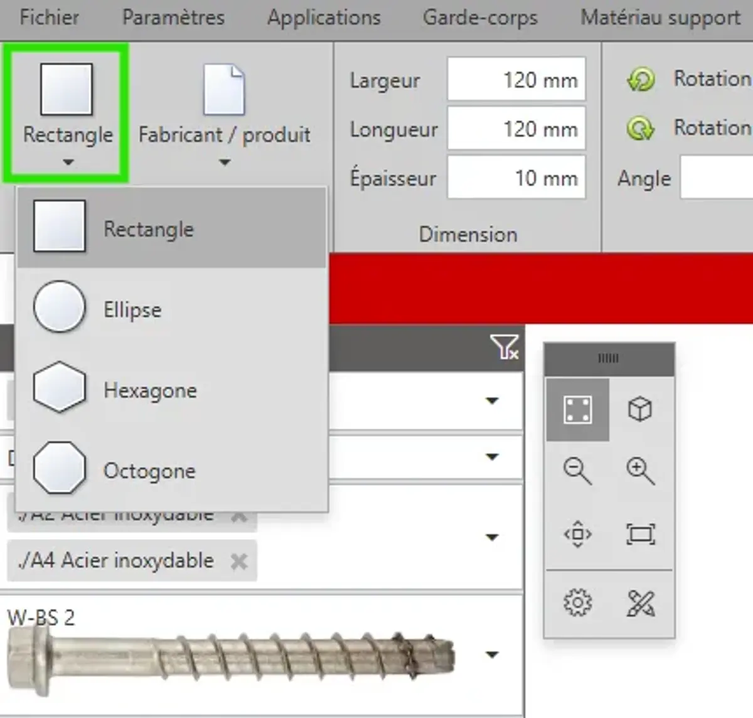Expand the W-BS 2 anchor dropdown
753x718 pixels.
click(493, 655)
